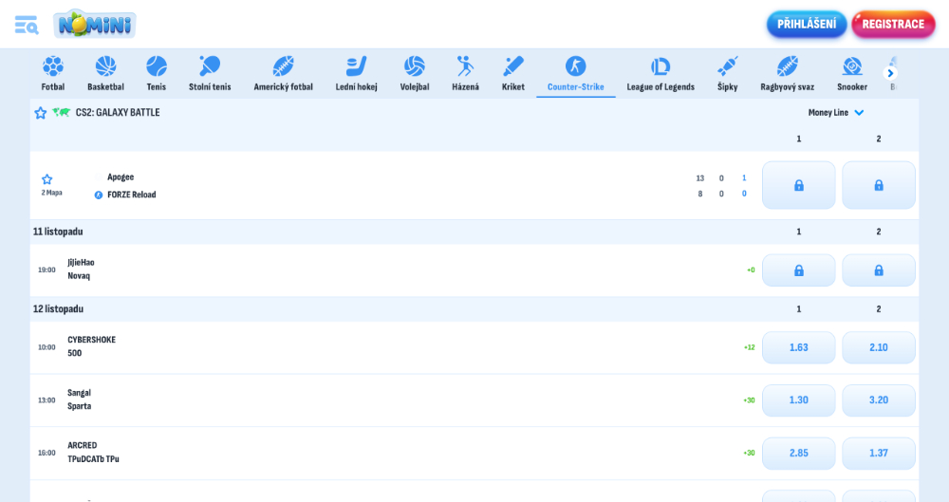This screenshot has height=502, width=949.
Task: Open +30 more markets for Sangal vs Sparta
Action: click(x=749, y=400)
